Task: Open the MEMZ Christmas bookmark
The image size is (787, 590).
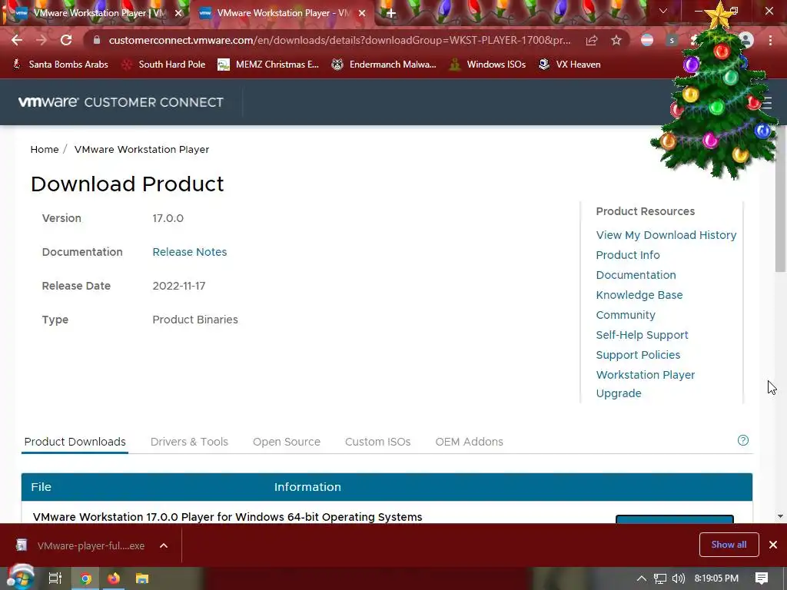Action: point(268,65)
